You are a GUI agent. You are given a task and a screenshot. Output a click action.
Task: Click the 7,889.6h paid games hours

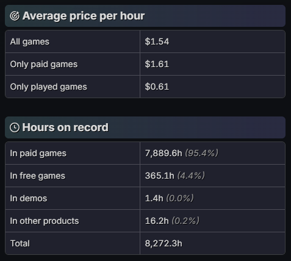click(163, 153)
